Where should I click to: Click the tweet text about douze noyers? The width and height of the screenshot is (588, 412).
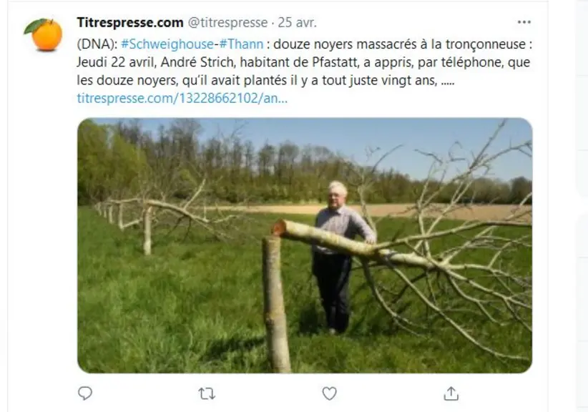tap(305, 62)
